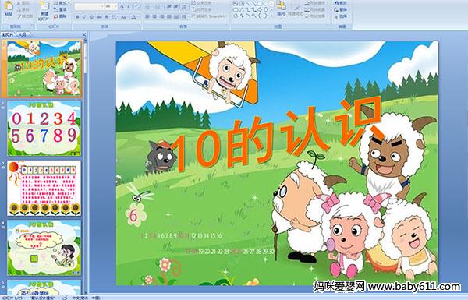Screen dimensions: 468x300
Task: Select slide 3 thumbnail with sunflowers
Action: [x=44, y=188]
